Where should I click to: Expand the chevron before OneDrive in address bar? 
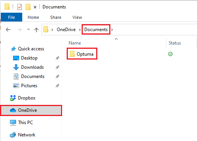tap(52, 30)
